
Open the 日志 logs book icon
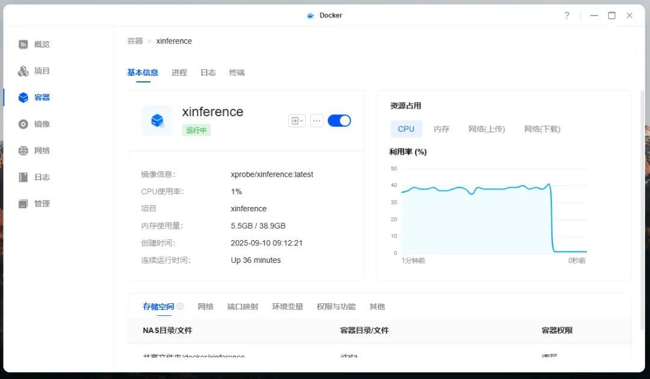(23, 177)
